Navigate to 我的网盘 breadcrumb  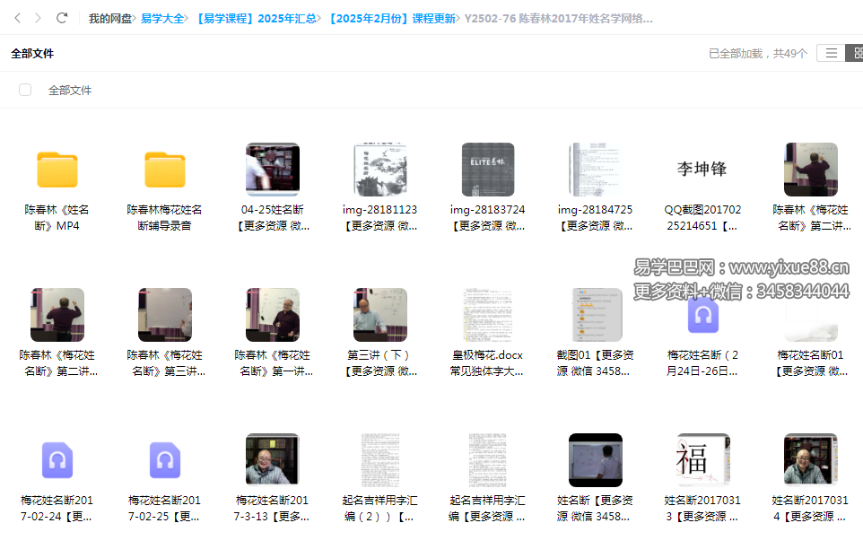(109, 17)
